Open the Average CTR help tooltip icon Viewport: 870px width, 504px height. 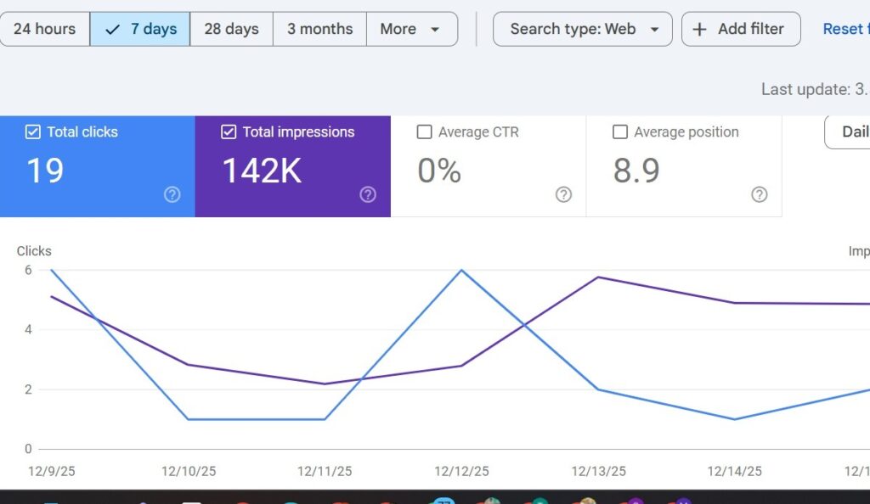click(x=563, y=195)
